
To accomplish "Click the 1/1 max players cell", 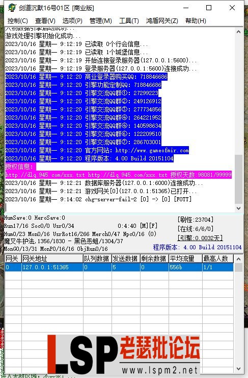I will tap(218, 267).
